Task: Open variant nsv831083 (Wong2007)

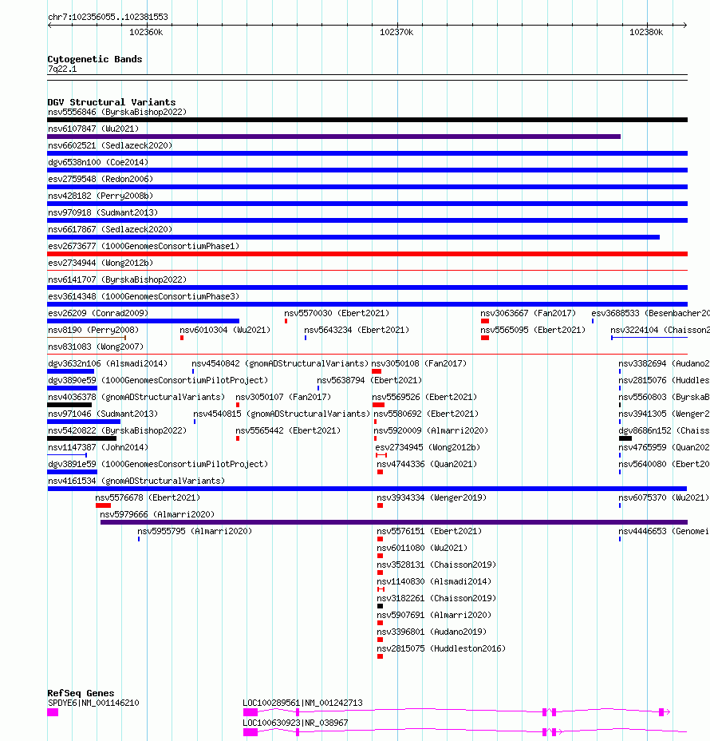Action: click(96, 347)
